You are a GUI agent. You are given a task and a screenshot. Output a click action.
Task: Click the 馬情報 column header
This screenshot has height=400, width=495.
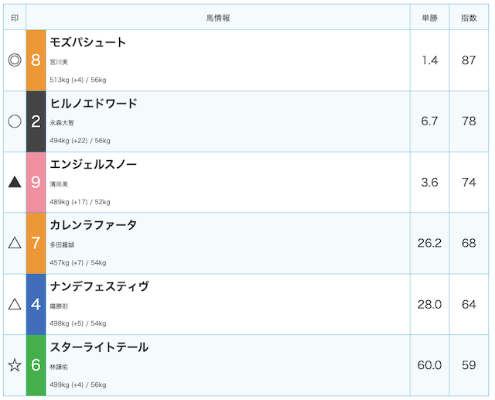[x=218, y=18]
